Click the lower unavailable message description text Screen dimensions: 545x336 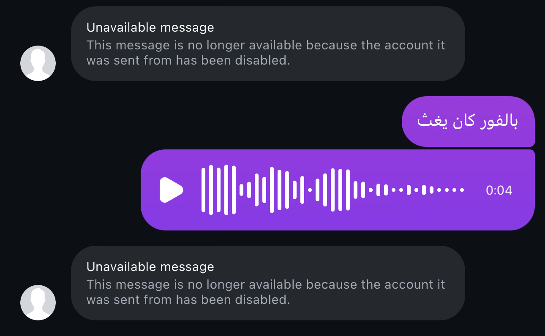pyautogui.click(x=266, y=292)
